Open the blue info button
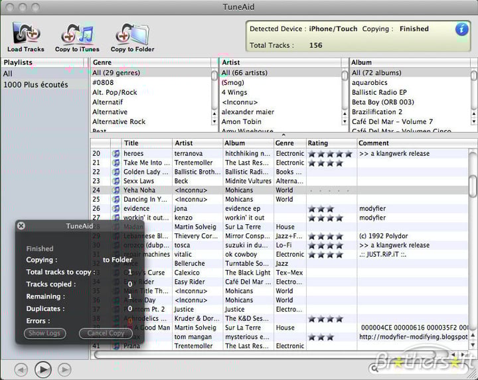Image resolution: width=478 pixels, height=380 pixels. pyautogui.click(x=461, y=30)
